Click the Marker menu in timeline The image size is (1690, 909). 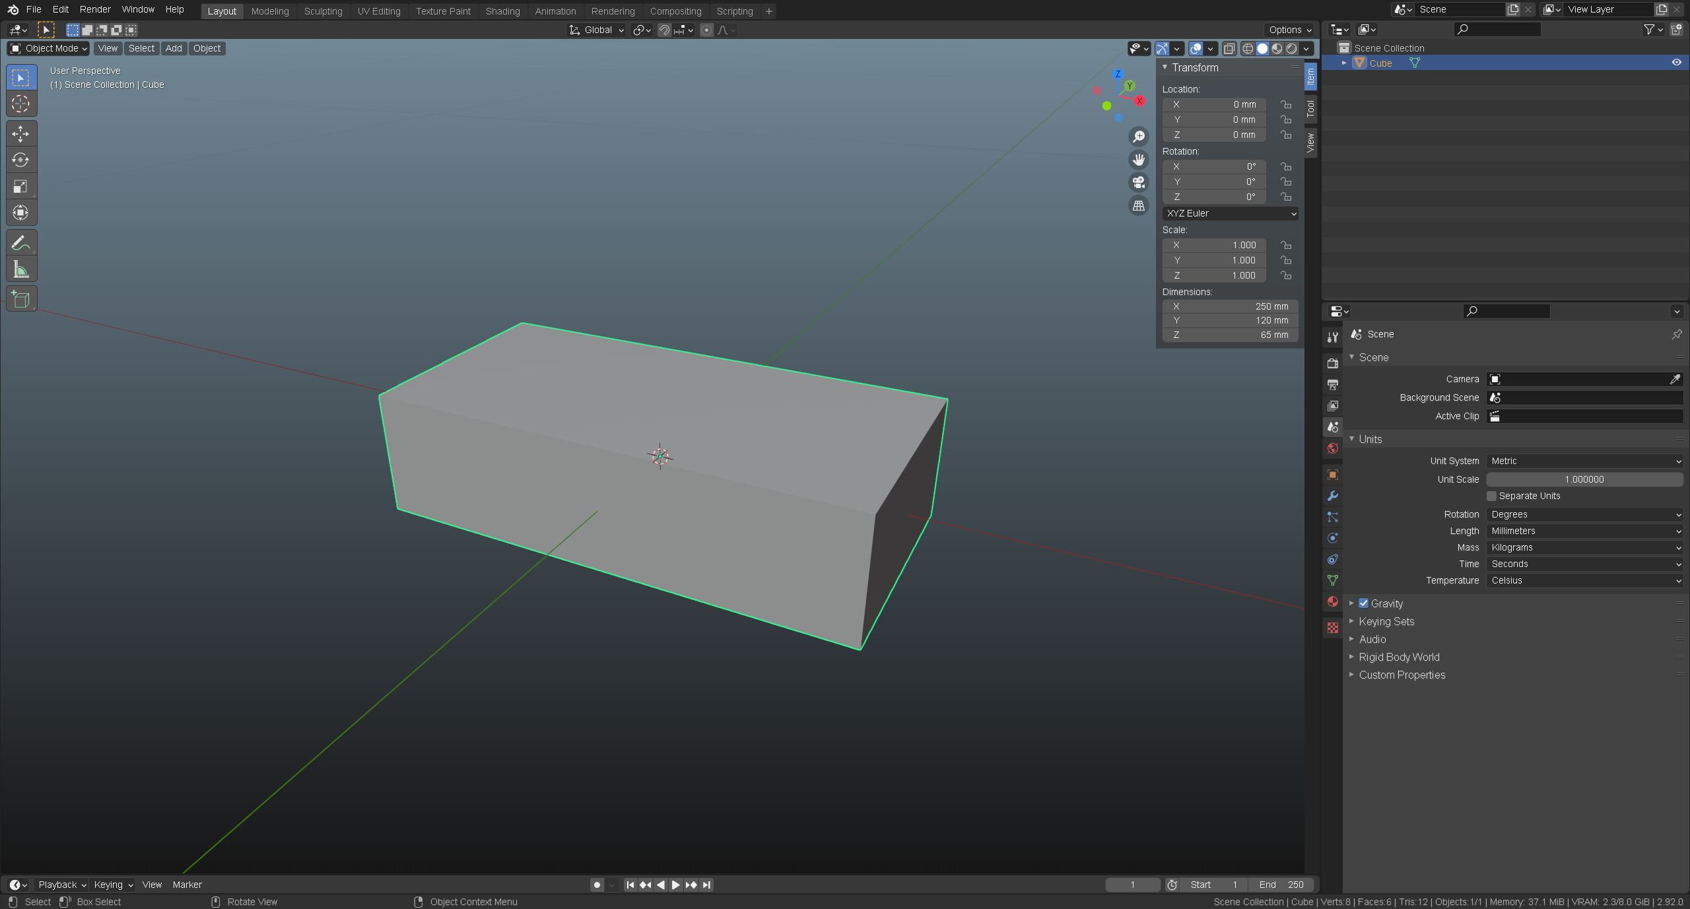tap(187, 885)
